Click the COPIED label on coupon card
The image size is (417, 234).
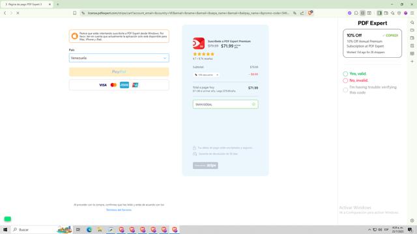coord(390,35)
